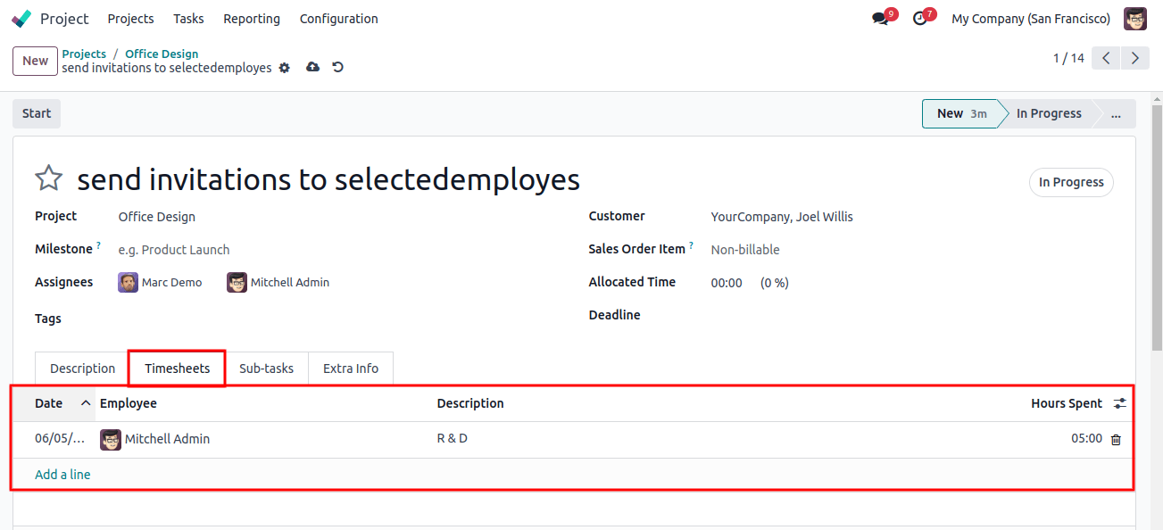
Task: Open the user avatar menu
Action: point(1135,19)
